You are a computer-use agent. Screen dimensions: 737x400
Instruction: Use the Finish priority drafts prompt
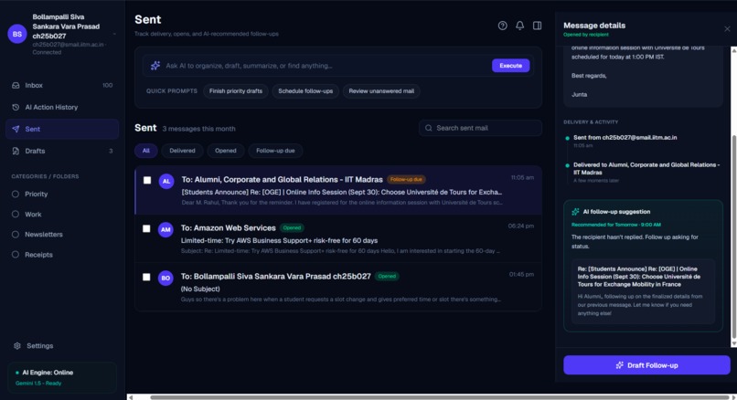click(236, 91)
